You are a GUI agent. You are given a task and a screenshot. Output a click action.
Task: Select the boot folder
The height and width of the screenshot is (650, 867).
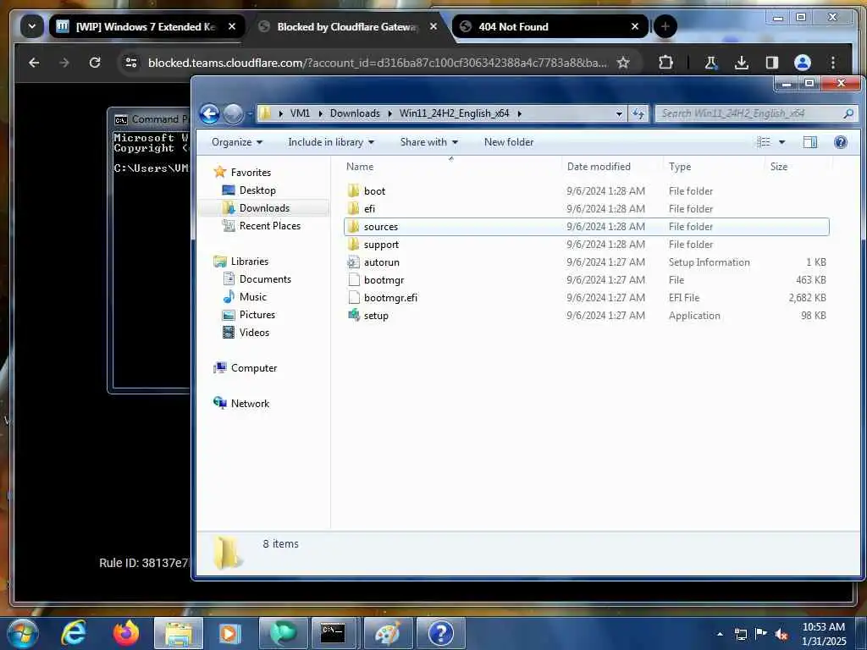tap(587, 191)
